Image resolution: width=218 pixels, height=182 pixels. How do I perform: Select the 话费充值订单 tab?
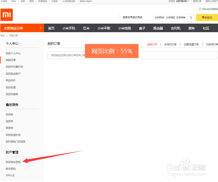coord(191,44)
